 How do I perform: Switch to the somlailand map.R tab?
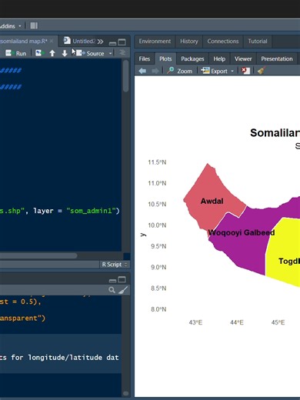pyautogui.click(x=24, y=41)
